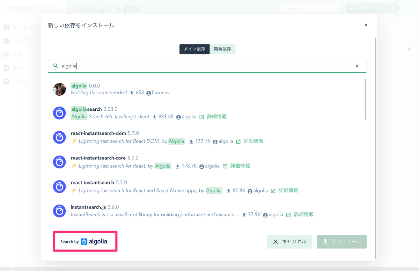This screenshot has height=271, width=419.
Task: Click the algoliasearch package logo icon
Action: pos(59,113)
